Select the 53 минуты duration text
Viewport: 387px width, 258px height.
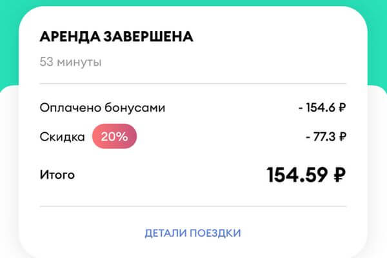coord(70,63)
